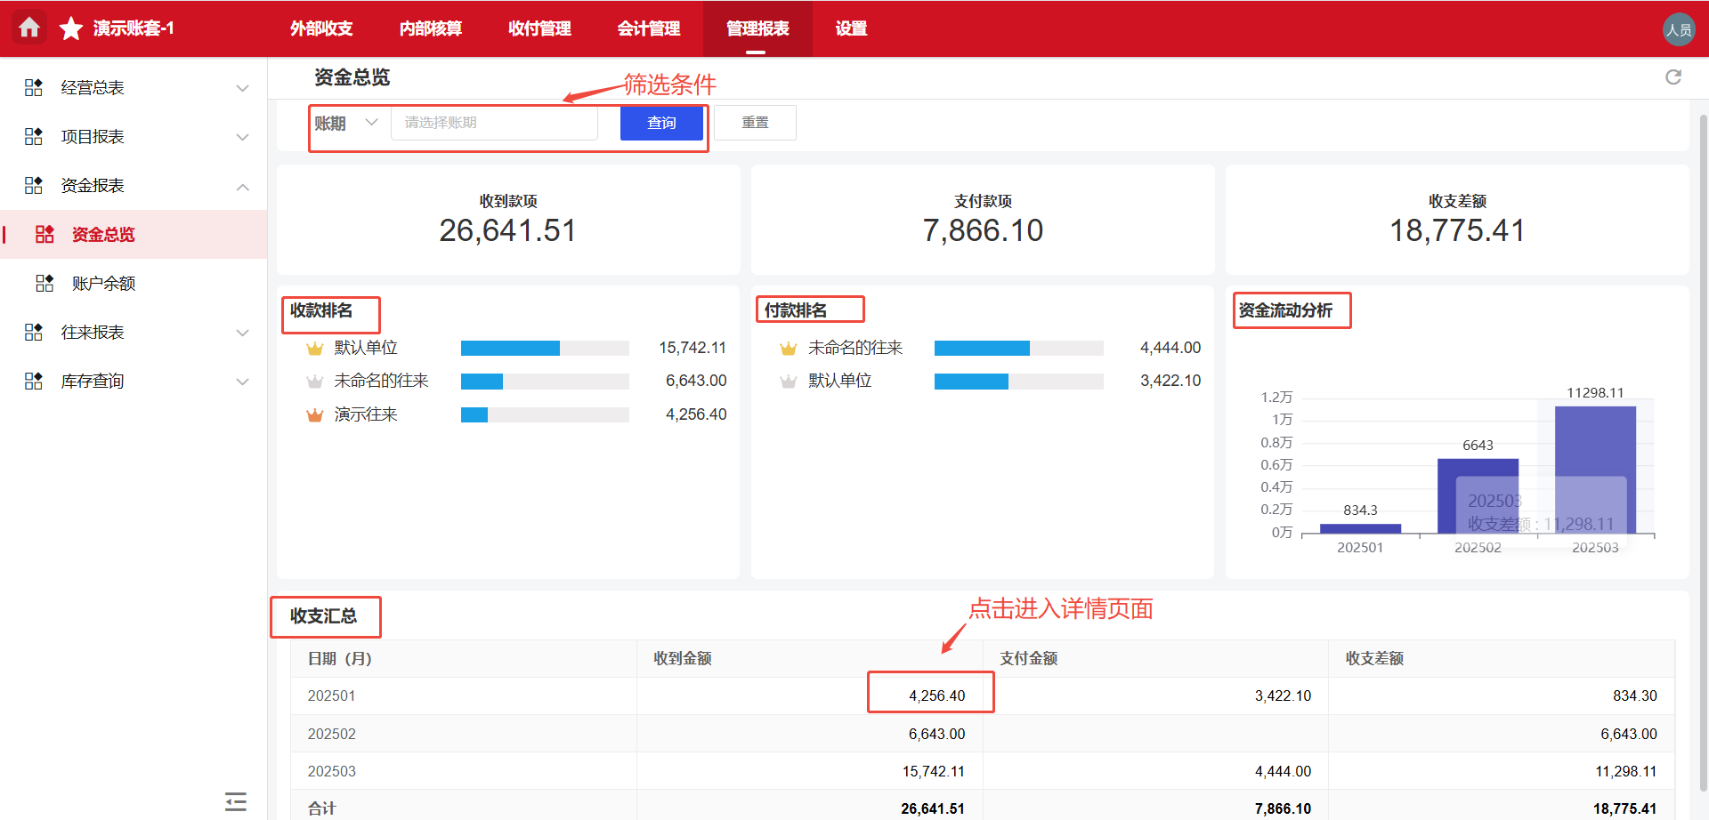Click the 请选择账期 input field

pyautogui.click(x=494, y=122)
